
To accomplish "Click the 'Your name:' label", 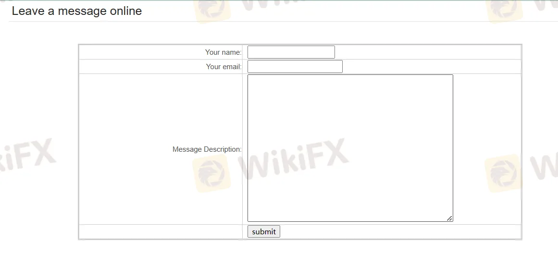I will pyautogui.click(x=223, y=52).
